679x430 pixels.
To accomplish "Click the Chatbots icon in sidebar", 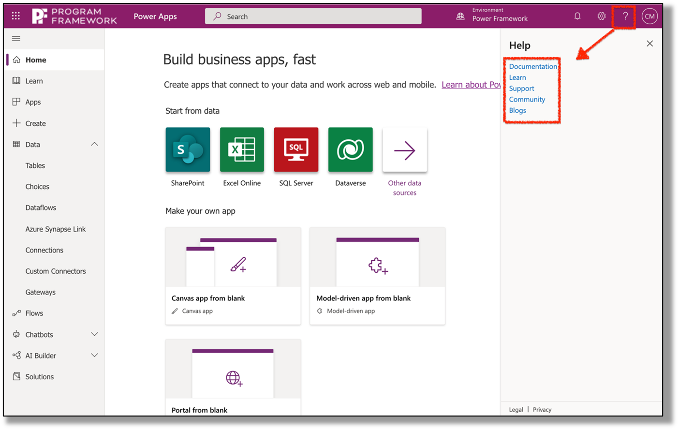I will click(16, 334).
